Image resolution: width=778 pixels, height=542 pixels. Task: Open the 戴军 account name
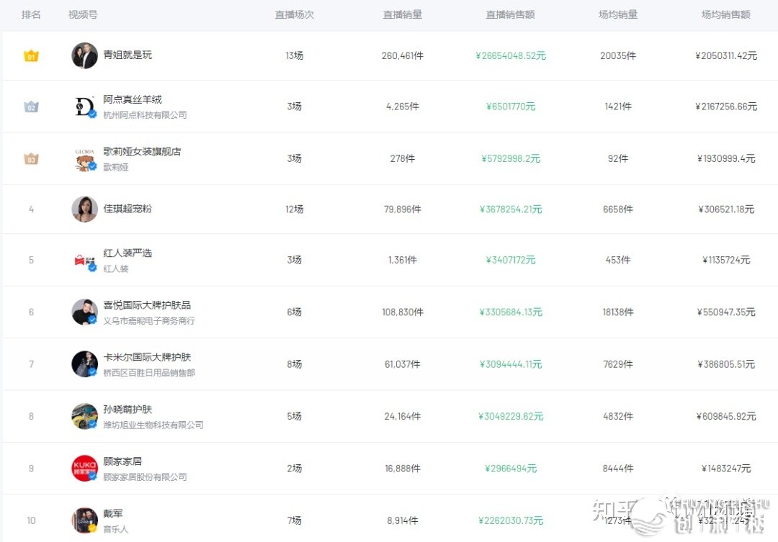click(112, 513)
